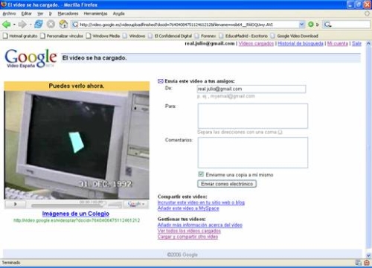Go to the home page icon
This screenshot has height=268, width=372.
tap(63, 24)
